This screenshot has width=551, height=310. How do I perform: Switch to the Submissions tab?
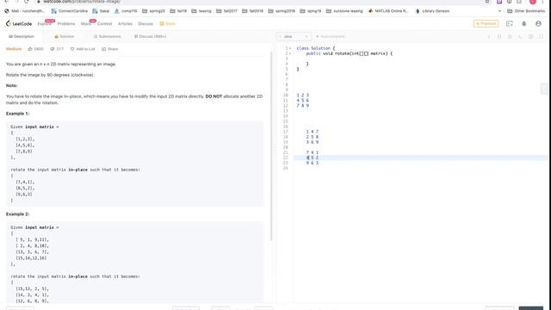[107, 36]
